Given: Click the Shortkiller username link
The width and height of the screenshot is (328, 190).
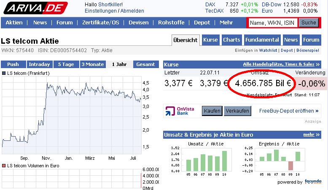Looking at the screenshot, I should click(110, 4).
